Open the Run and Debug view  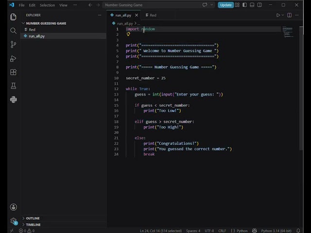click(13, 58)
